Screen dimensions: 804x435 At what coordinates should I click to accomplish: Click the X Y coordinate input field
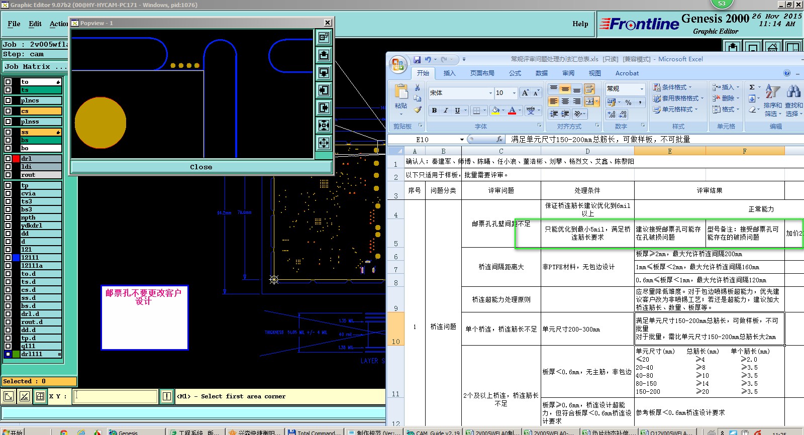[116, 396]
